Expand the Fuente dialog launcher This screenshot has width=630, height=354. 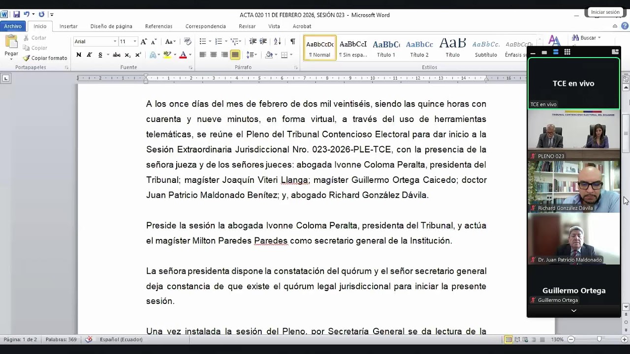tap(189, 67)
